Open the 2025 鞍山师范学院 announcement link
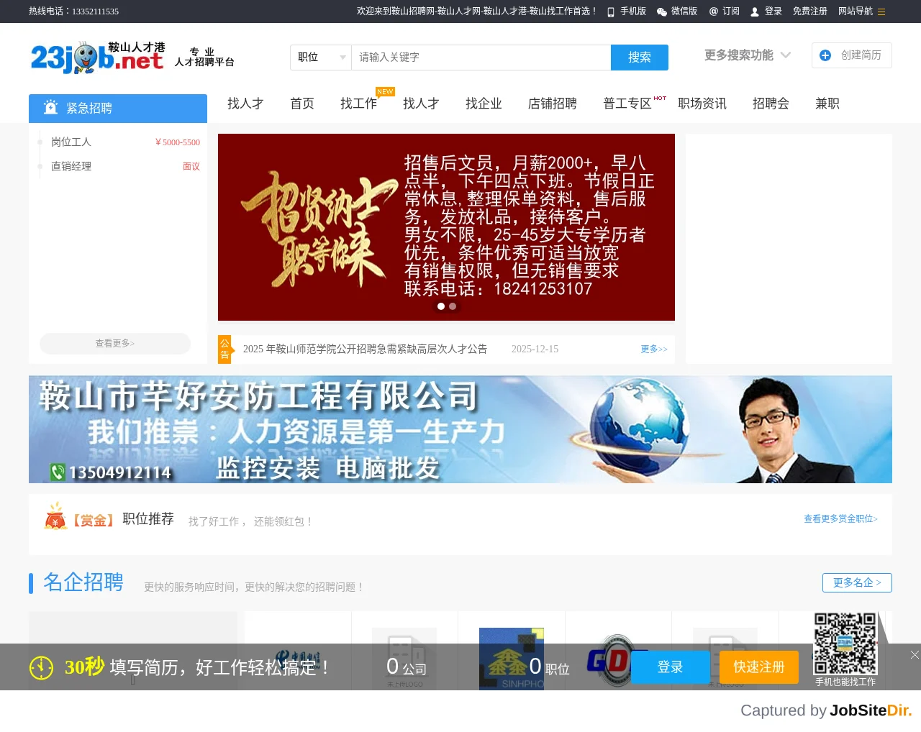This screenshot has width=921, height=732. coord(365,349)
